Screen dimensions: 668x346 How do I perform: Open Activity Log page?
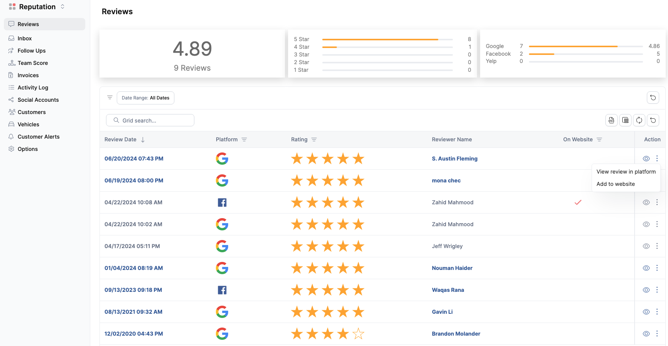coord(33,88)
